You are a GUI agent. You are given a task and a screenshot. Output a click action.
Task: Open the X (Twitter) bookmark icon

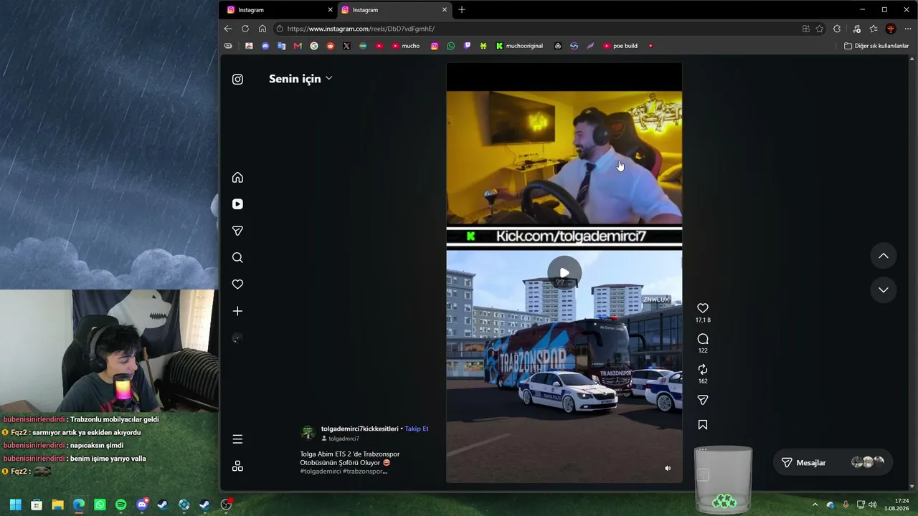point(346,46)
